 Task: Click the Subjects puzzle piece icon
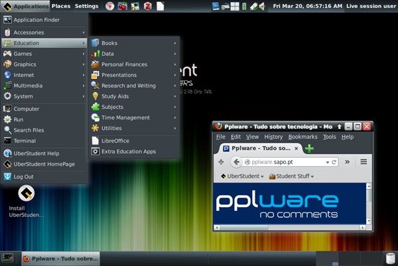[x=95, y=107]
